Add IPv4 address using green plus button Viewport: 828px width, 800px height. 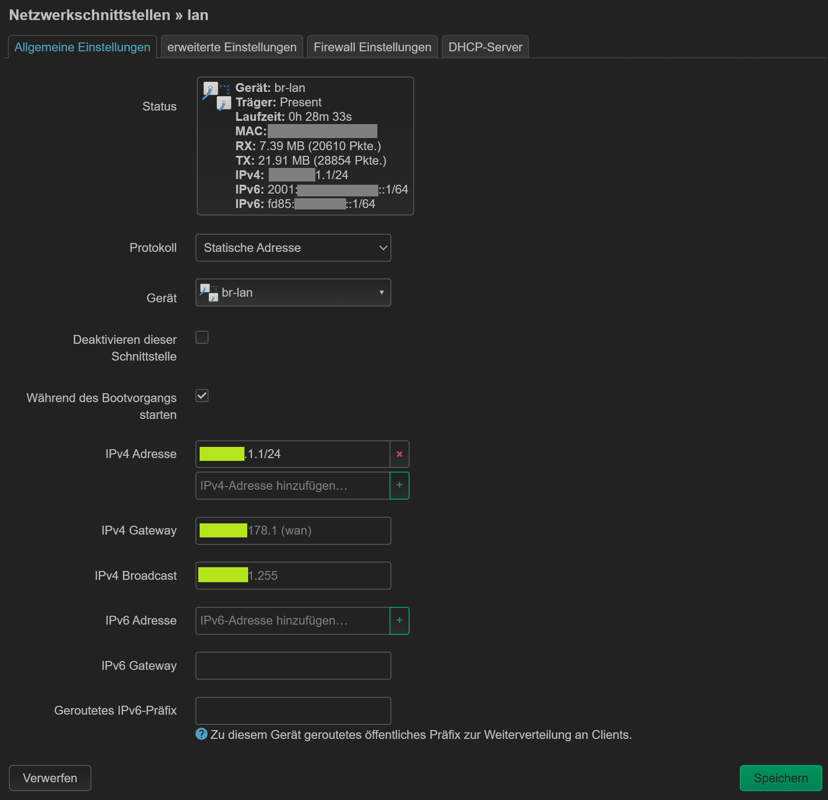pos(399,486)
